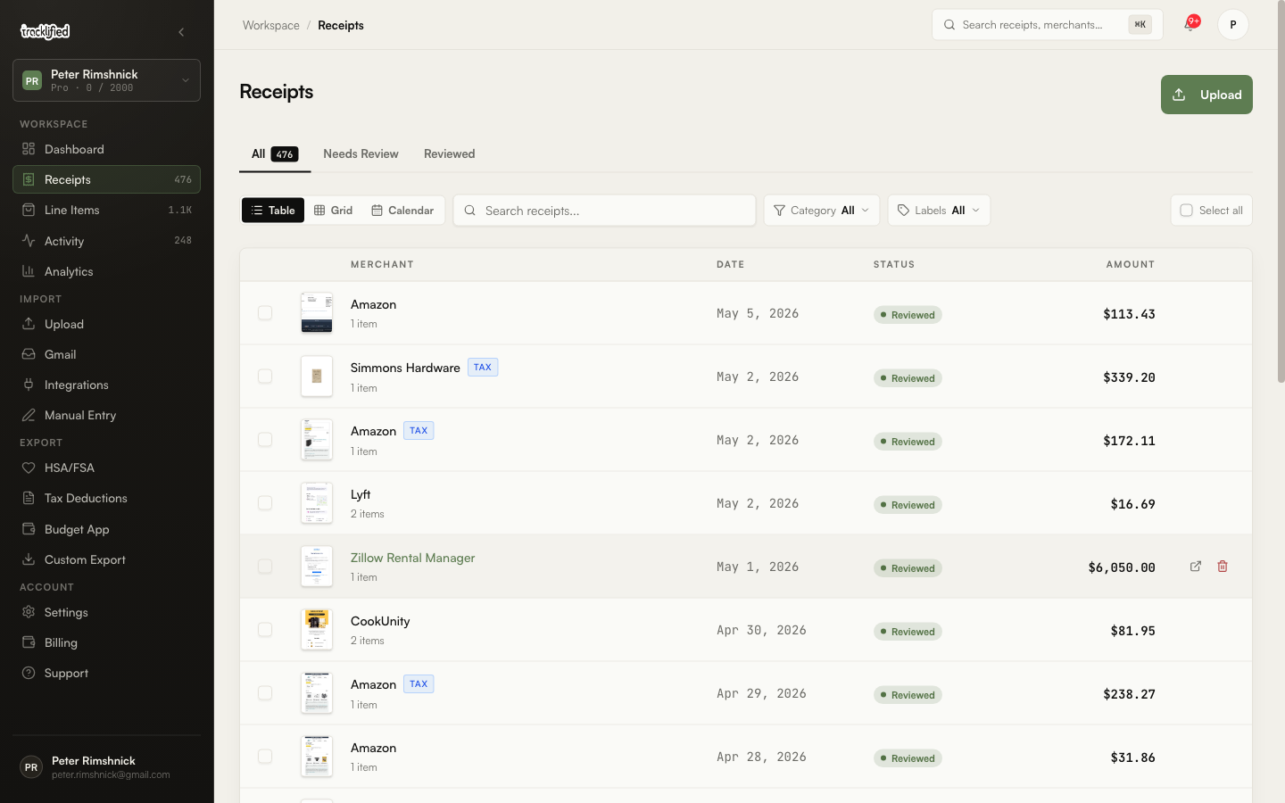
Task: Click the Billing wallet icon in sidebar
Action: pyautogui.click(x=29, y=642)
